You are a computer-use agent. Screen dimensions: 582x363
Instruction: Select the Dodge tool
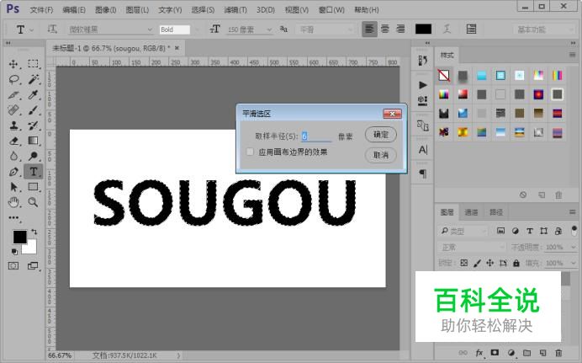33,156
